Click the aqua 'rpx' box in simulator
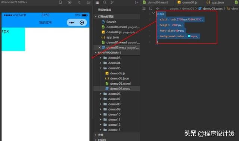Image resolution: width=239 pixels, height=141 pixels. [x=13, y=39]
